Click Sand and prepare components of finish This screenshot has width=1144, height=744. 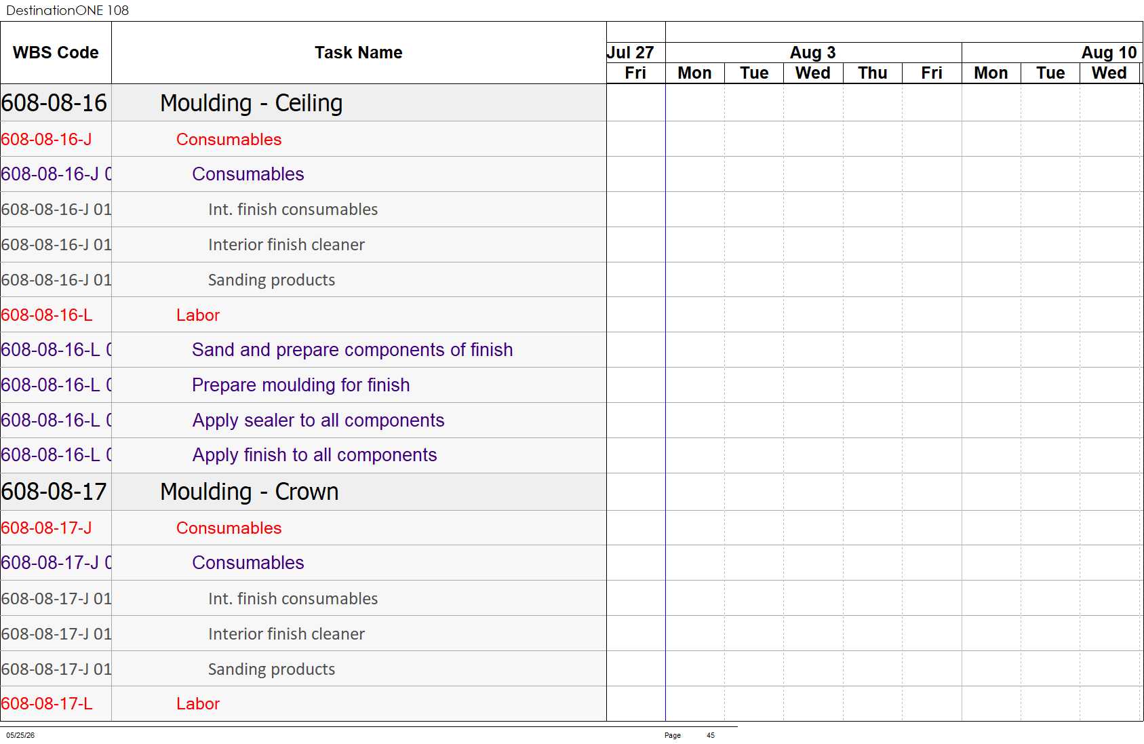coord(353,350)
